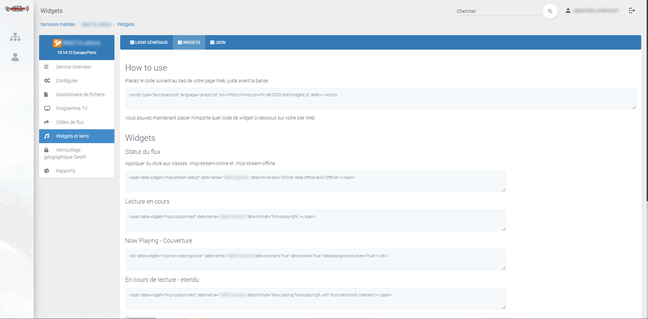This screenshot has height=319, width=648.
Task: Click the webradio logo in the sidebar
Action: [17, 8]
